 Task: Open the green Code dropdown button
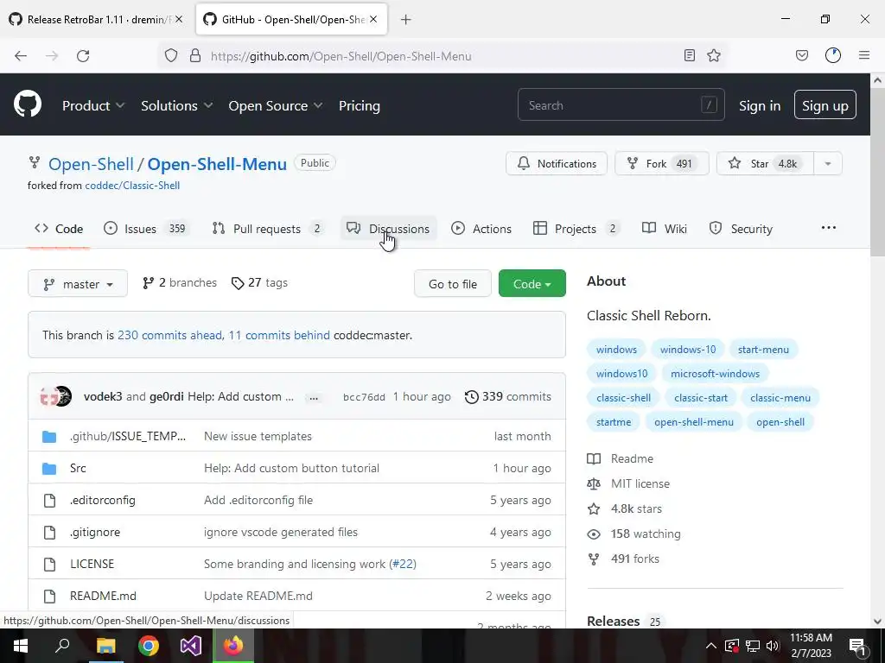click(532, 283)
